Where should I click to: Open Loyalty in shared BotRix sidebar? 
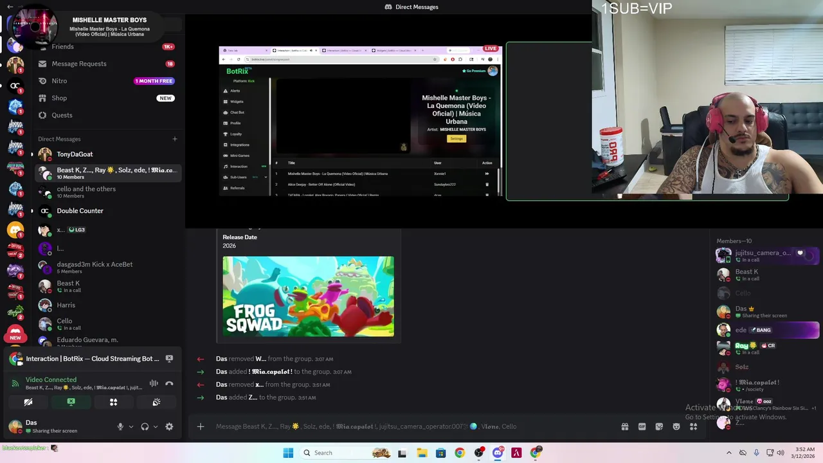(x=236, y=134)
